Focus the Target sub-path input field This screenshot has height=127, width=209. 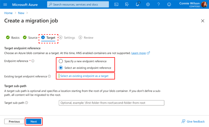112,103
